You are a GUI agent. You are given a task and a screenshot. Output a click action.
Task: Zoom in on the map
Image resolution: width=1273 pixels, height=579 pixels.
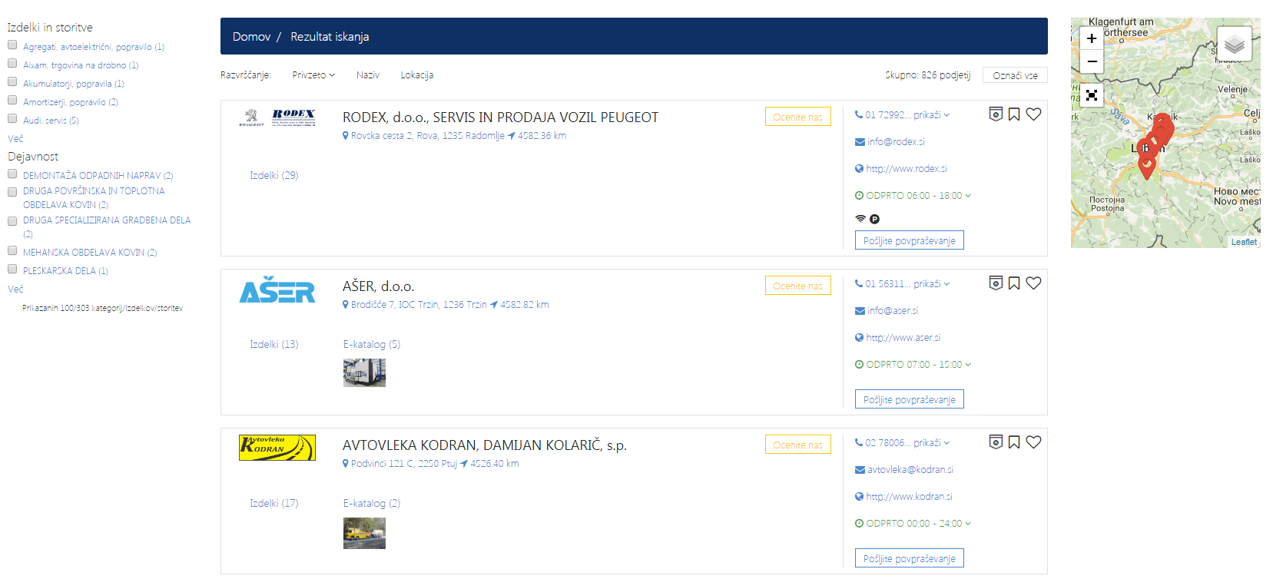1091,38
